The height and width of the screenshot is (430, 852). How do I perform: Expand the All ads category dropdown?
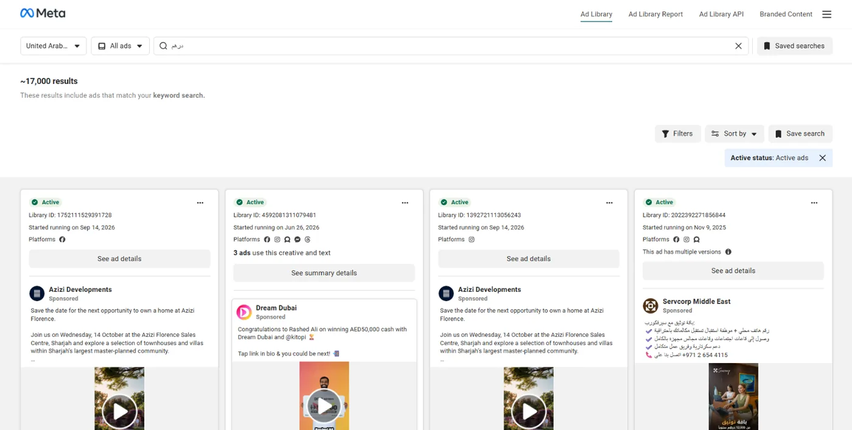(x=120, y=46)
